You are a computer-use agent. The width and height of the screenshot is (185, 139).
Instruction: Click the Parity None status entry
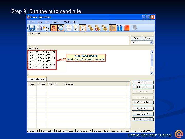(x=101, y=131)
